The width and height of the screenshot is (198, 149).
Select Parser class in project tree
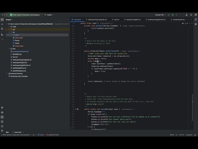[x=16, y=41]
